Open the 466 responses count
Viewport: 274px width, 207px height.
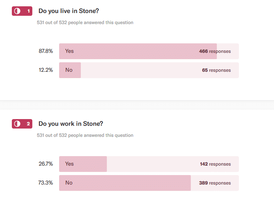(215, 51)
